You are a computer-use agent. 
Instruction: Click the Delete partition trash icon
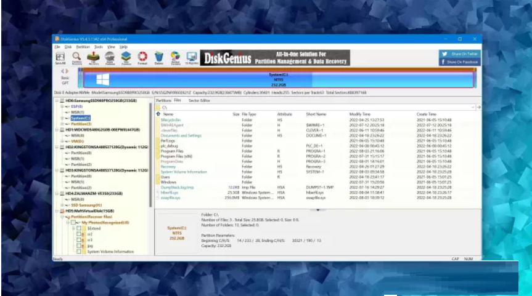(159, 58)
